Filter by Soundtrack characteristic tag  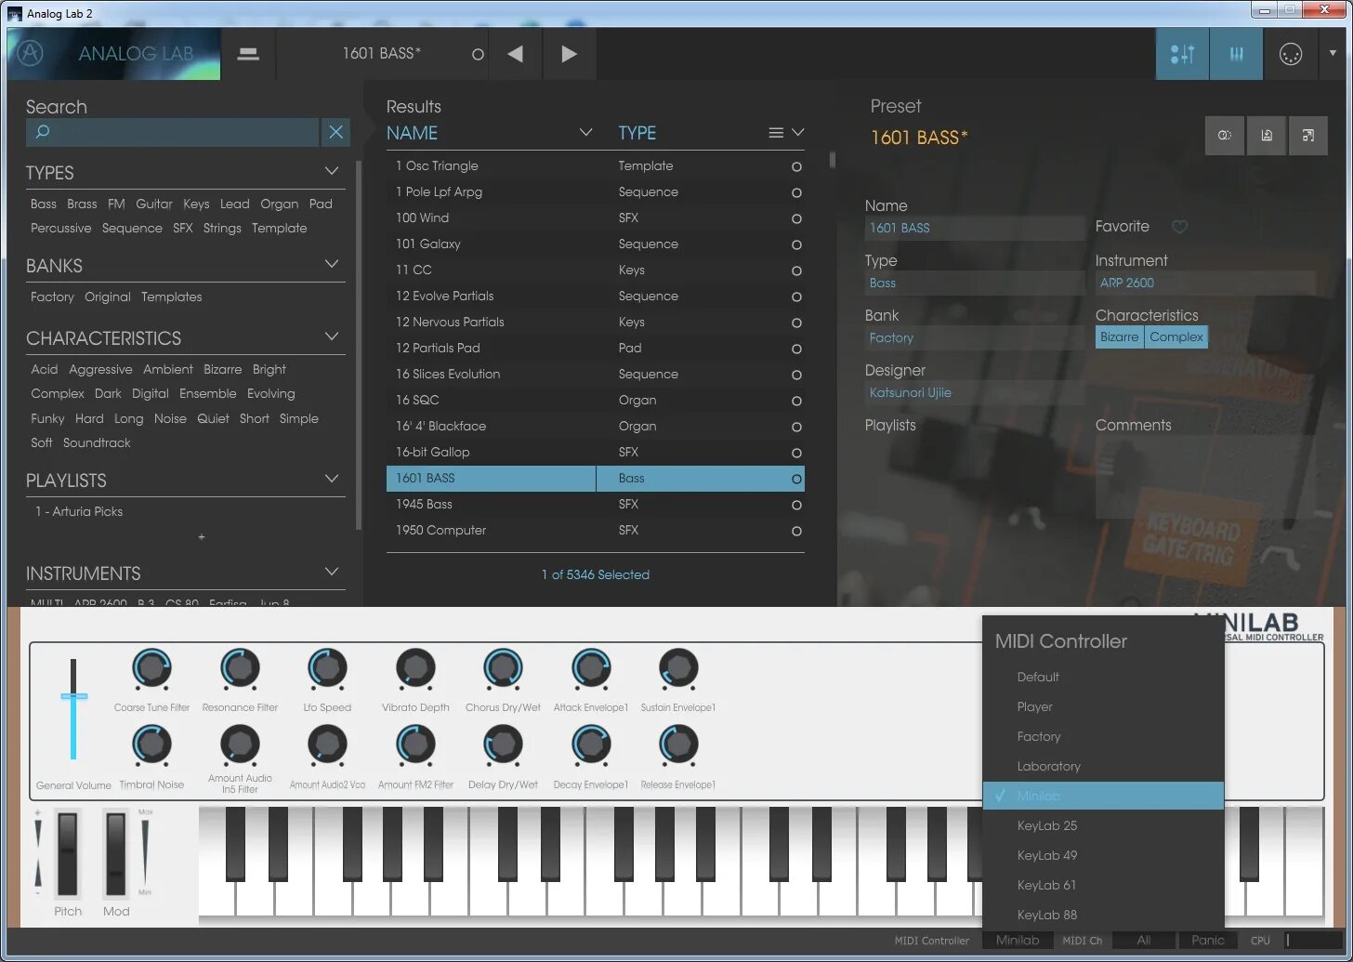pos(97,442)
